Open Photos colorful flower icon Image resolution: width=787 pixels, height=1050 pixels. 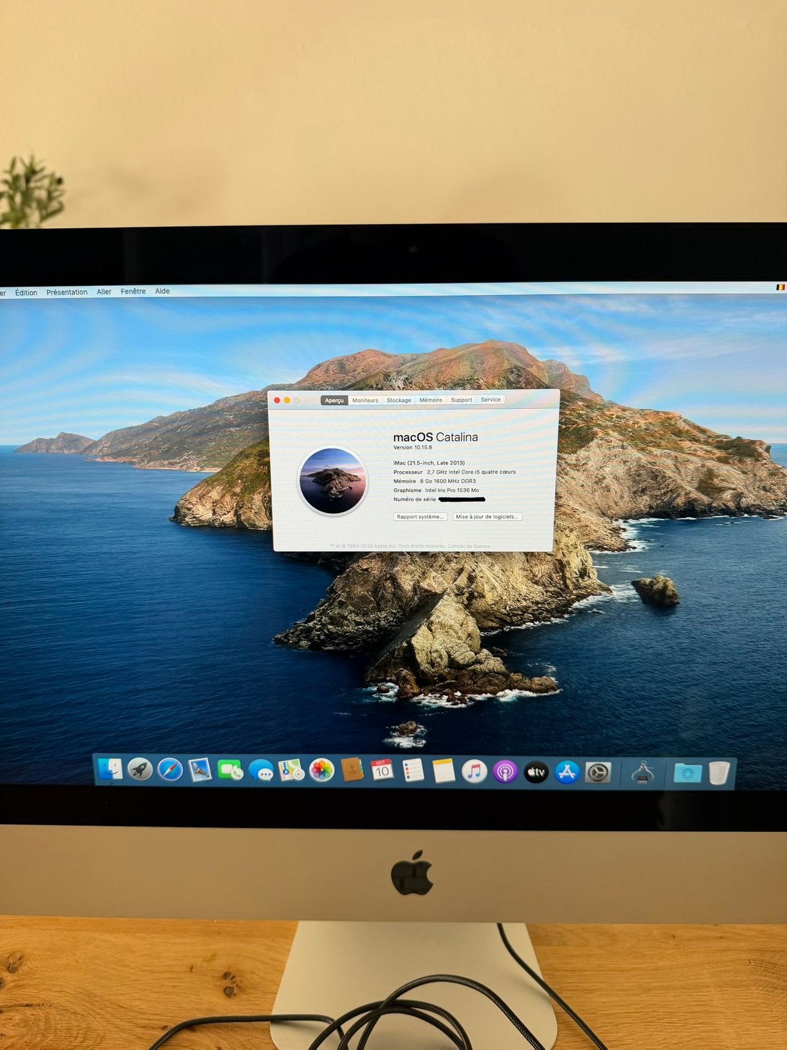click(x=322, y=770)
